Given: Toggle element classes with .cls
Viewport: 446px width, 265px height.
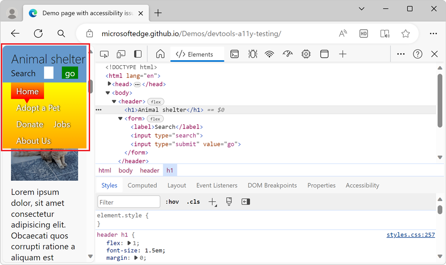Looking at the screenshot, I should click(x=193, y=201).
